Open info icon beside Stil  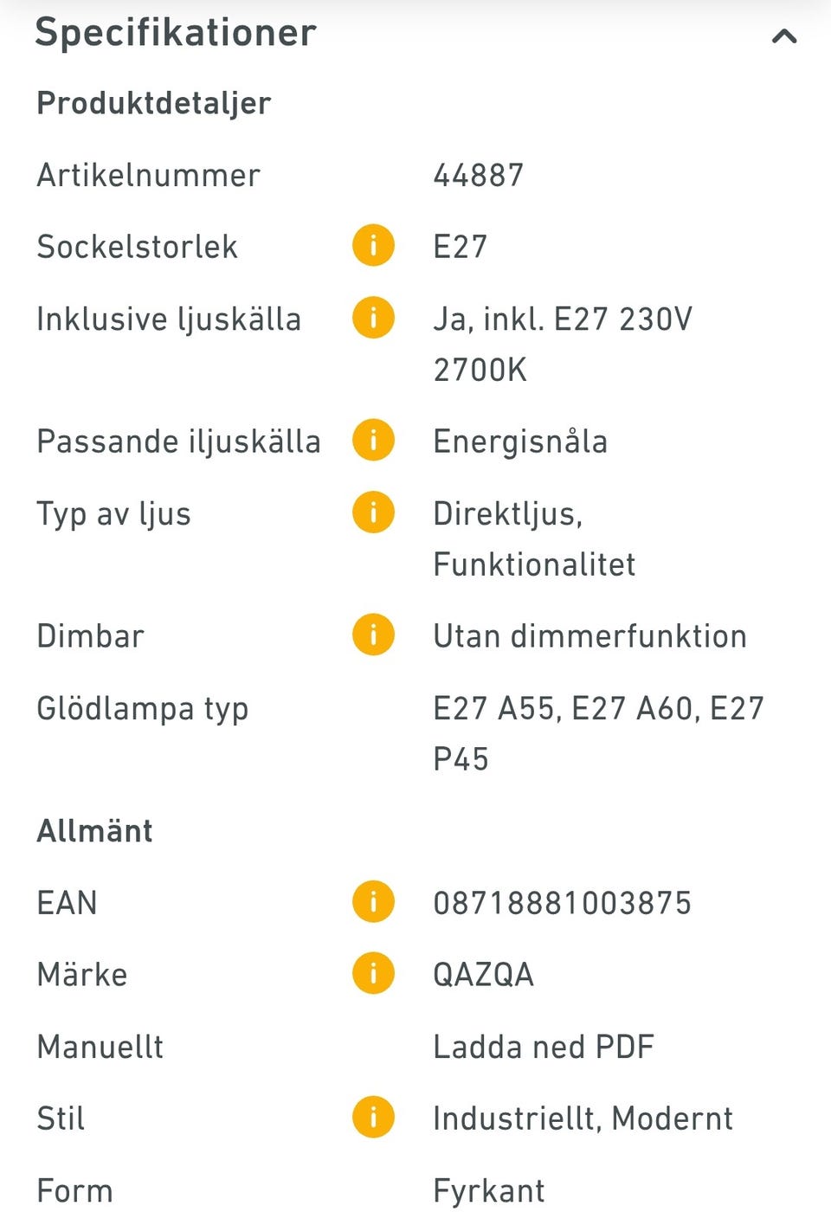click(x=373, y=1118)
